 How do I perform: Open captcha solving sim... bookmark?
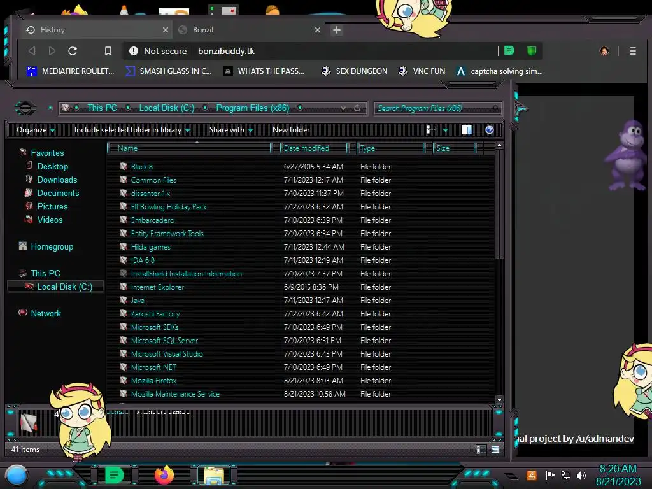pyautogui.click(x=499, y=71)
